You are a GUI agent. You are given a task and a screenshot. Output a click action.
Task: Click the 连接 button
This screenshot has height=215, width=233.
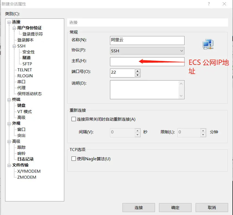point(139,208)
